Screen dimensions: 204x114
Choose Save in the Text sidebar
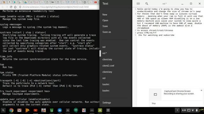(105, 26)
